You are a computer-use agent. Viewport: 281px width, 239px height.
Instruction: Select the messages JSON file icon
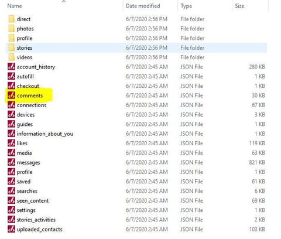(11, 162)
